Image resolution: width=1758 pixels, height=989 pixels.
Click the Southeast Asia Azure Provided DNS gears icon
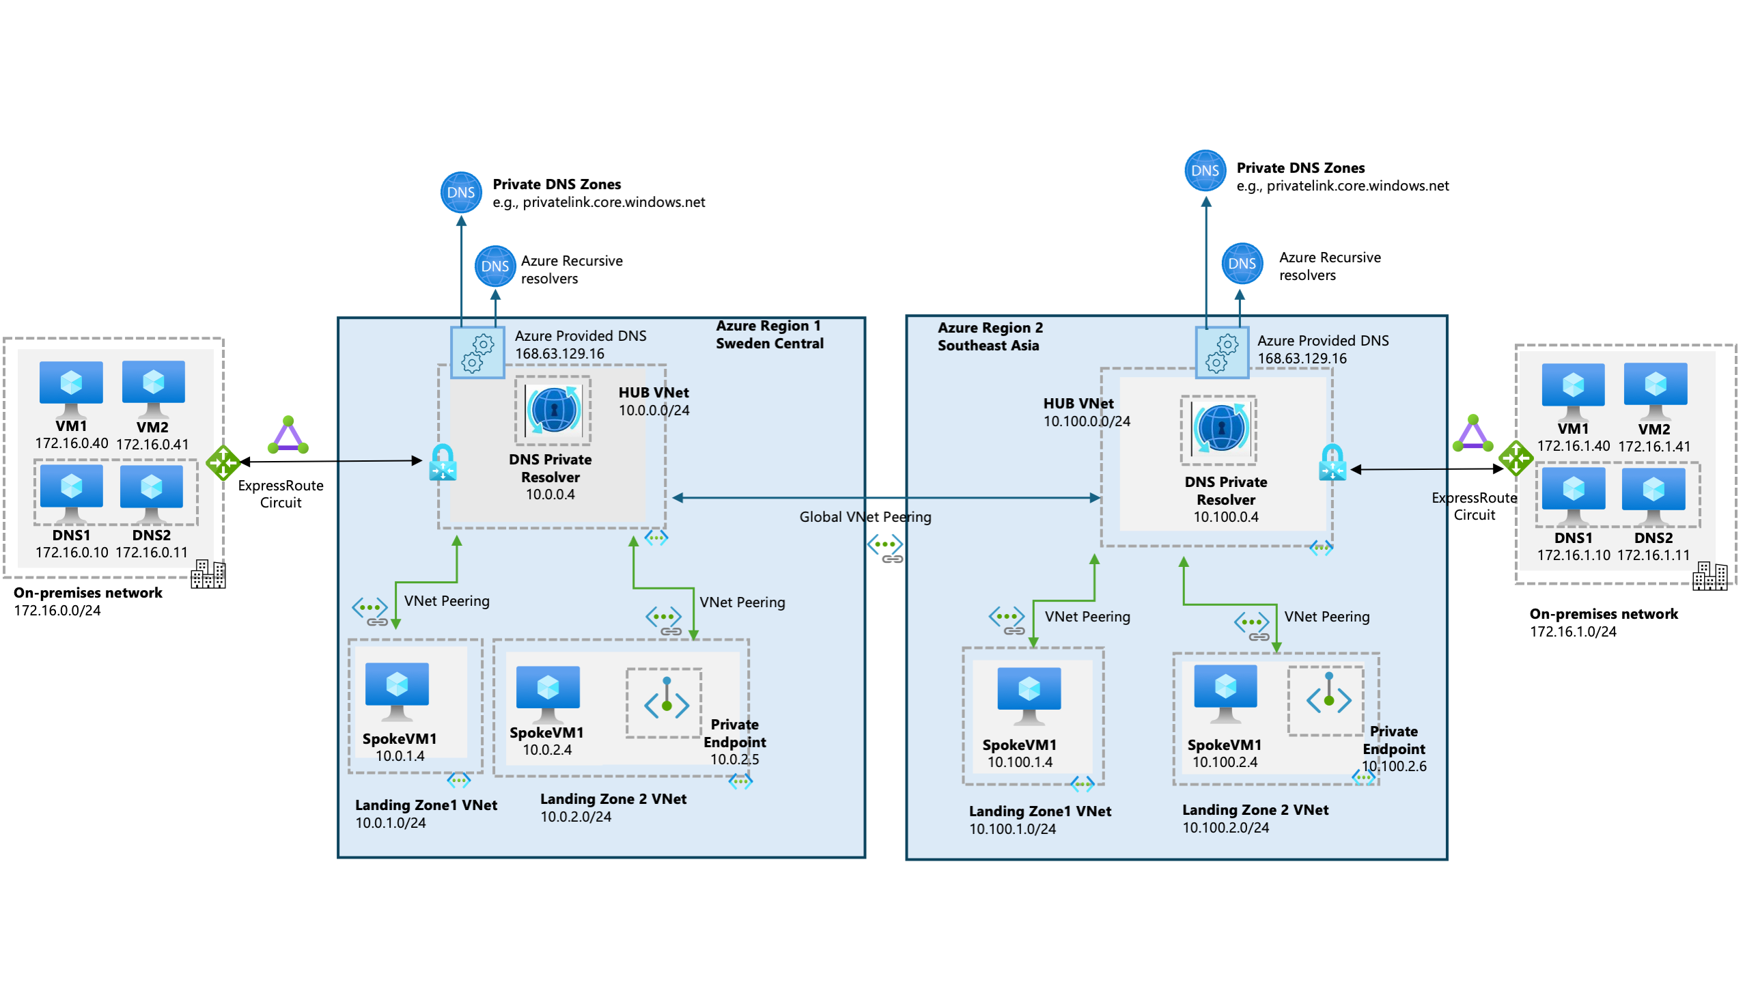tap(1222, 352)
